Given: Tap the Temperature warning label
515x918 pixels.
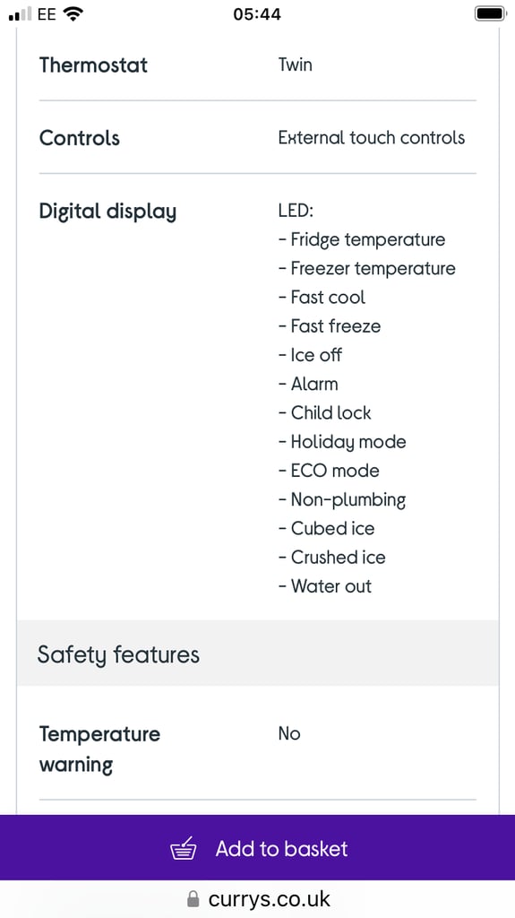Looking at the screenshot, I should pyautogui.click(x=99, y=749).
